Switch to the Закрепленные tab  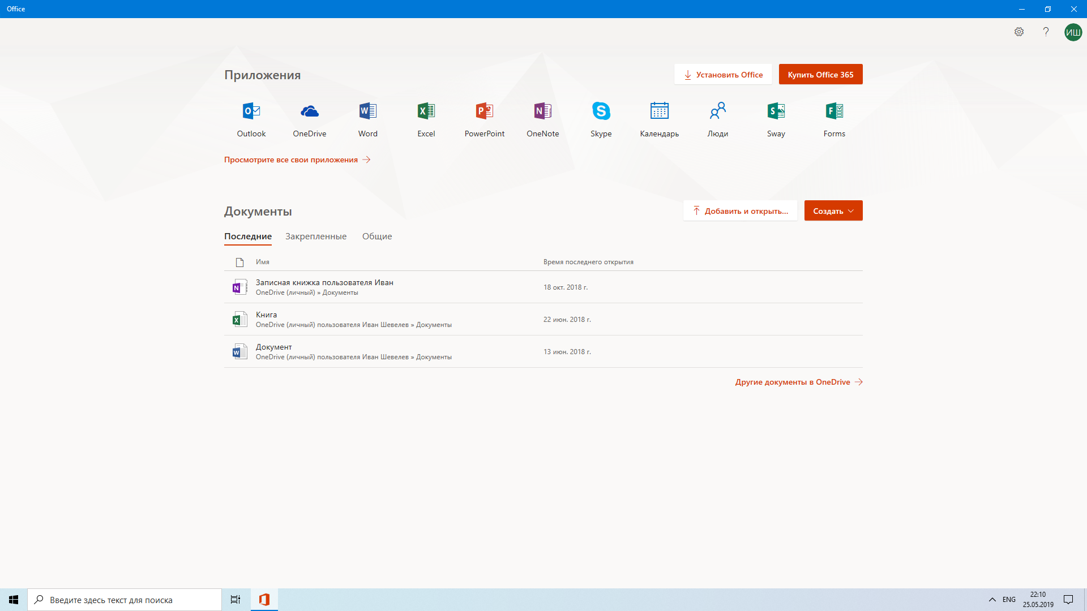point(316,236)
